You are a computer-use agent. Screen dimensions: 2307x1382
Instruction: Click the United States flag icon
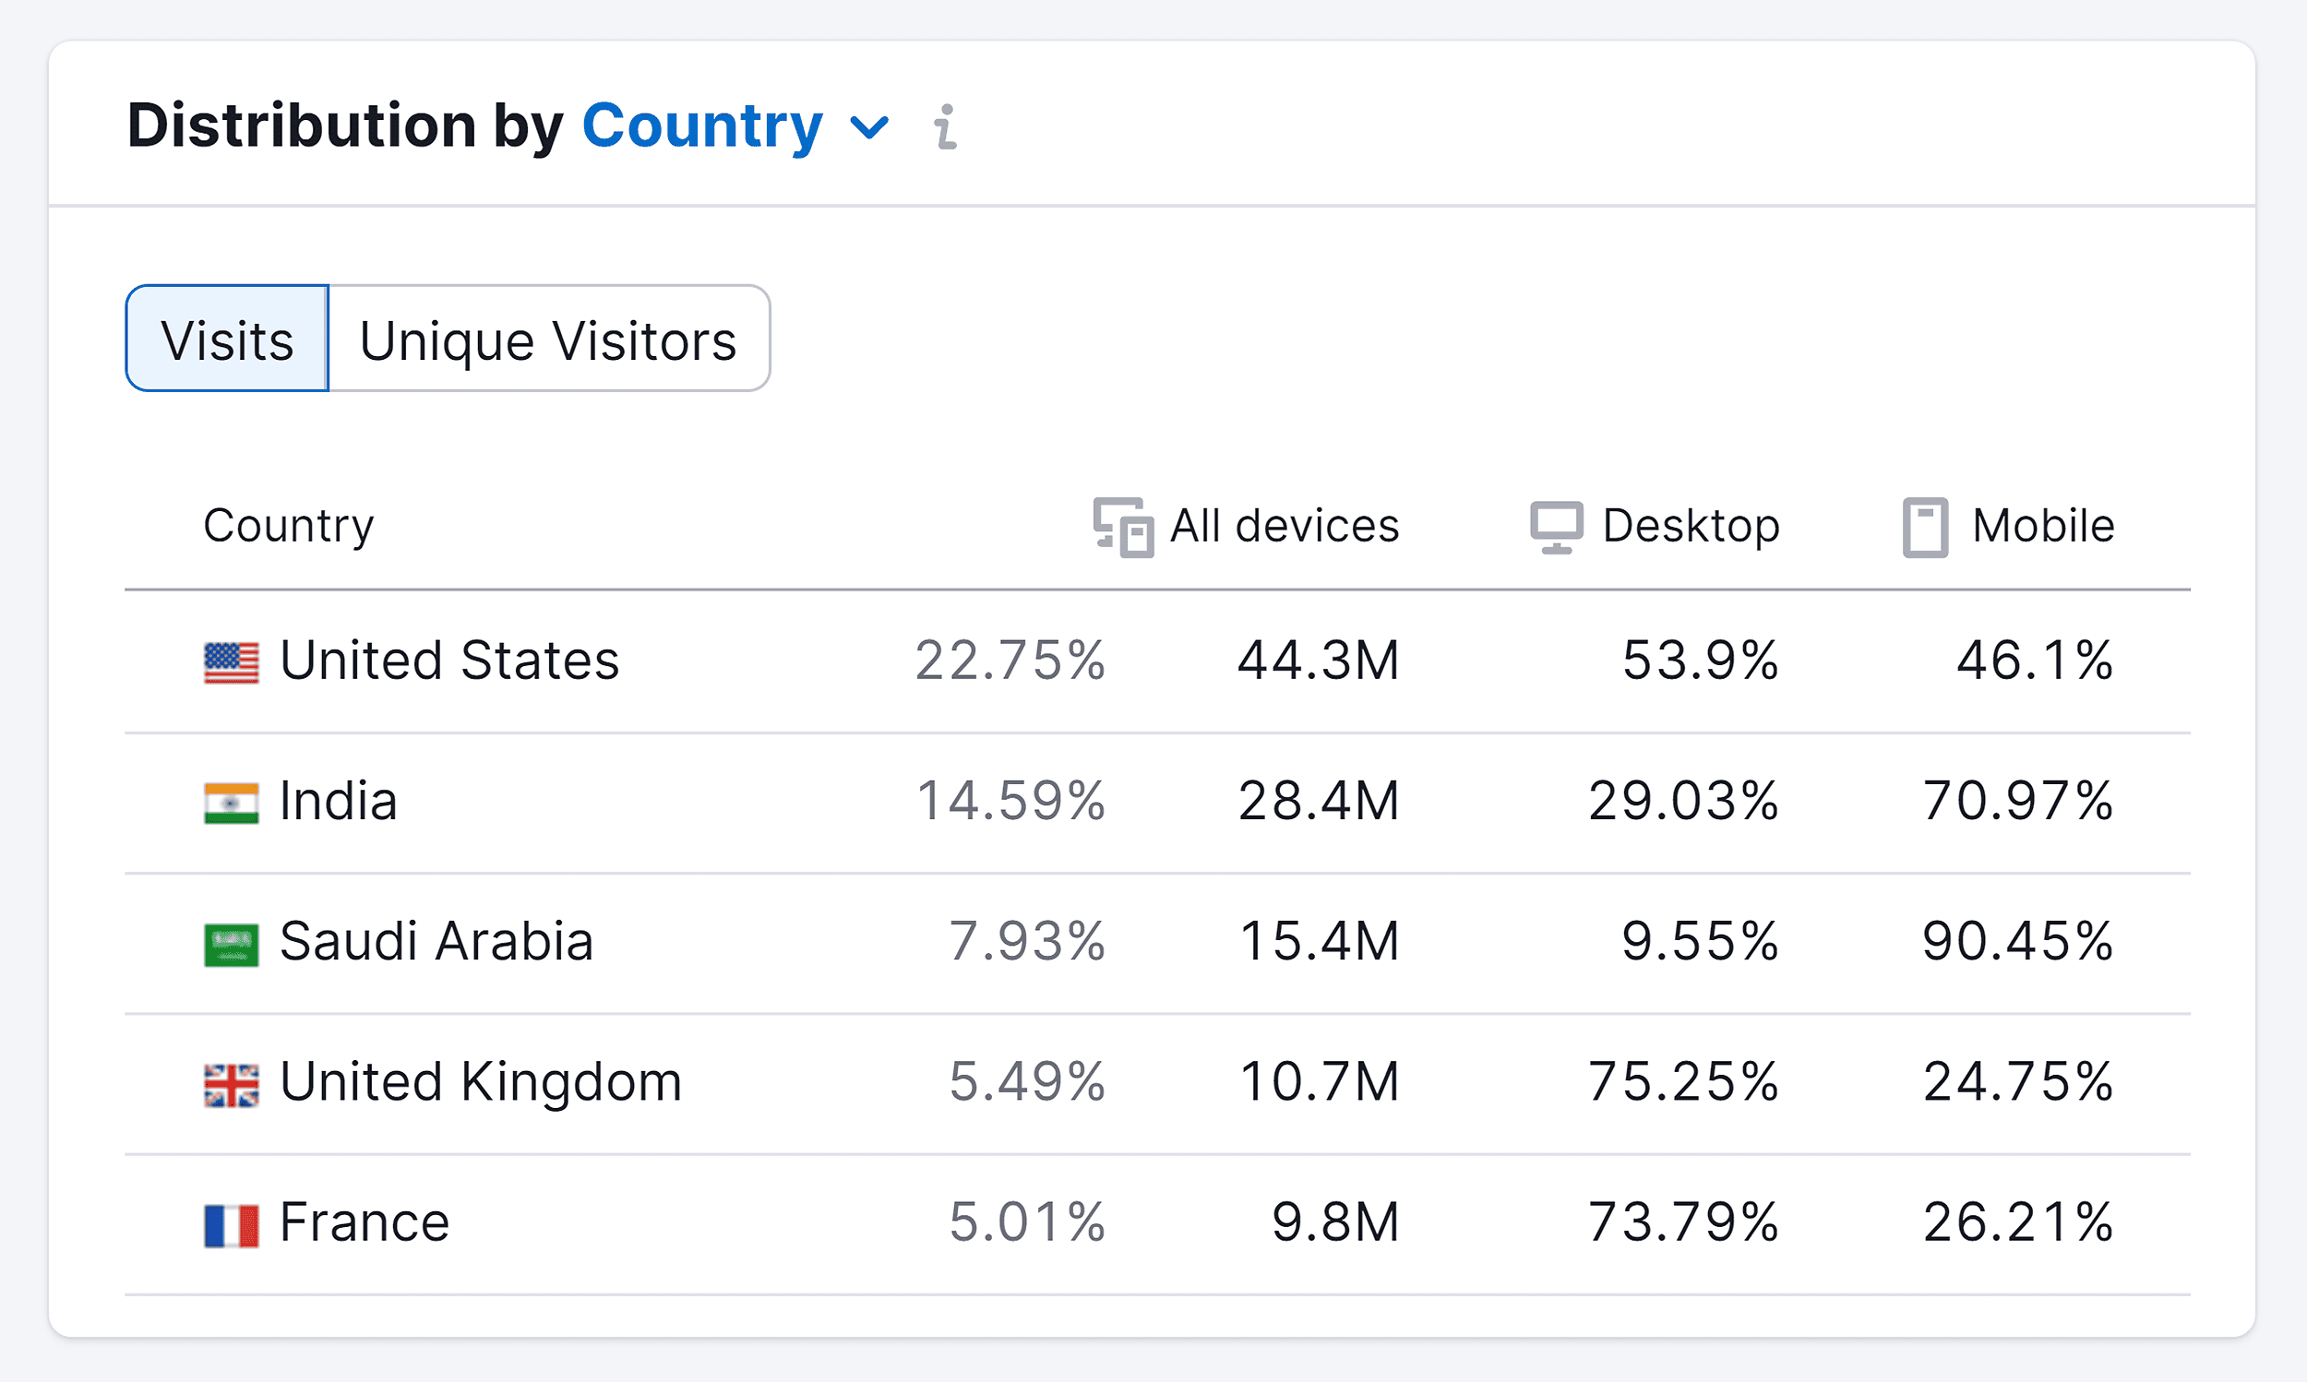231,663
